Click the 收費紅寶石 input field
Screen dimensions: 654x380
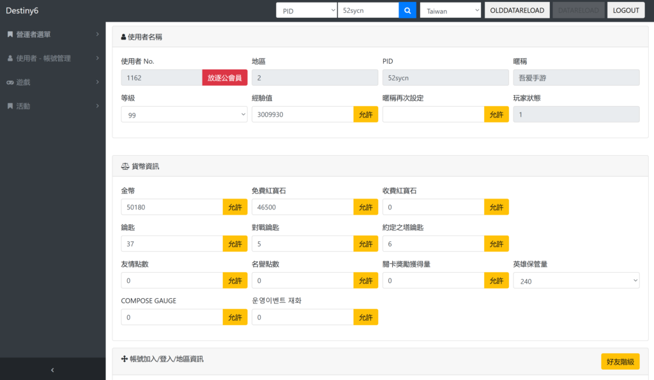coord(433,207)
